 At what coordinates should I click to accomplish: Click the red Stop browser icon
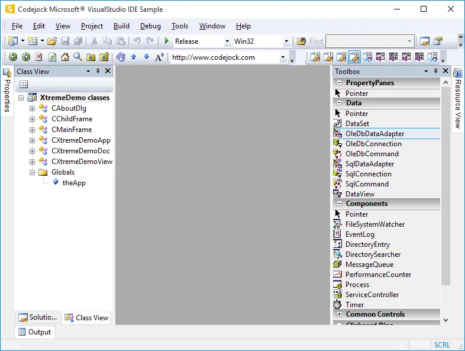tap(39, 57)
